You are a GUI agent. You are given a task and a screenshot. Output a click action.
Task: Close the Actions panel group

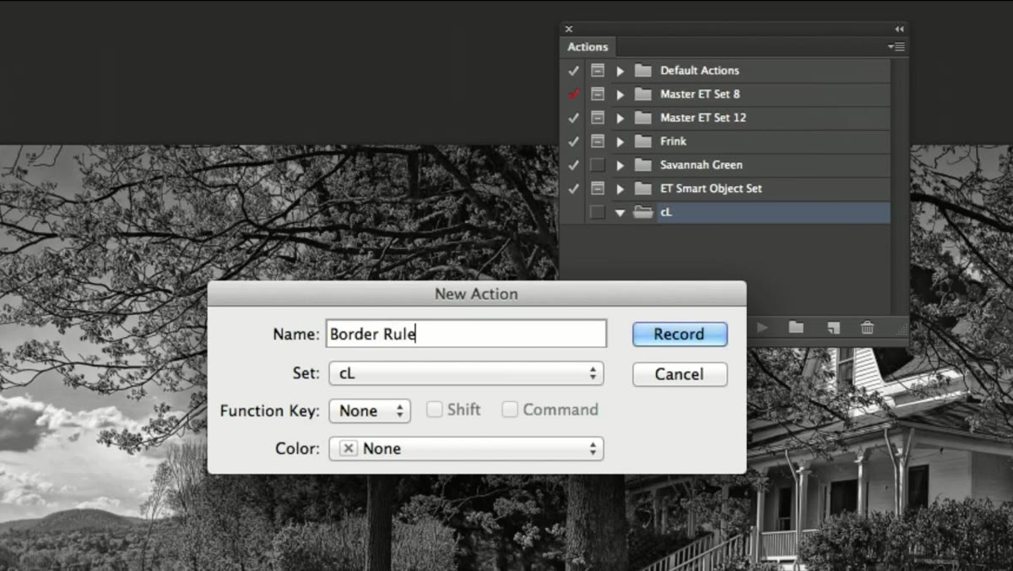click(x=568, y=29)
